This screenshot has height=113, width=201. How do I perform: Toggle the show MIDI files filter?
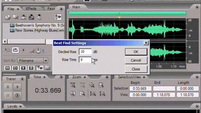31,68
